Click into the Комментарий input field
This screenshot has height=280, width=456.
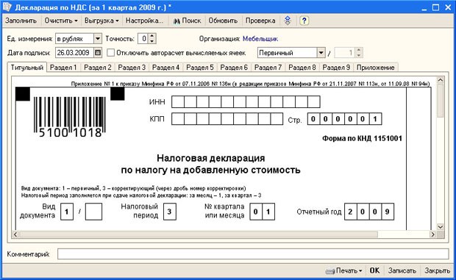click(x=253, y=254)
